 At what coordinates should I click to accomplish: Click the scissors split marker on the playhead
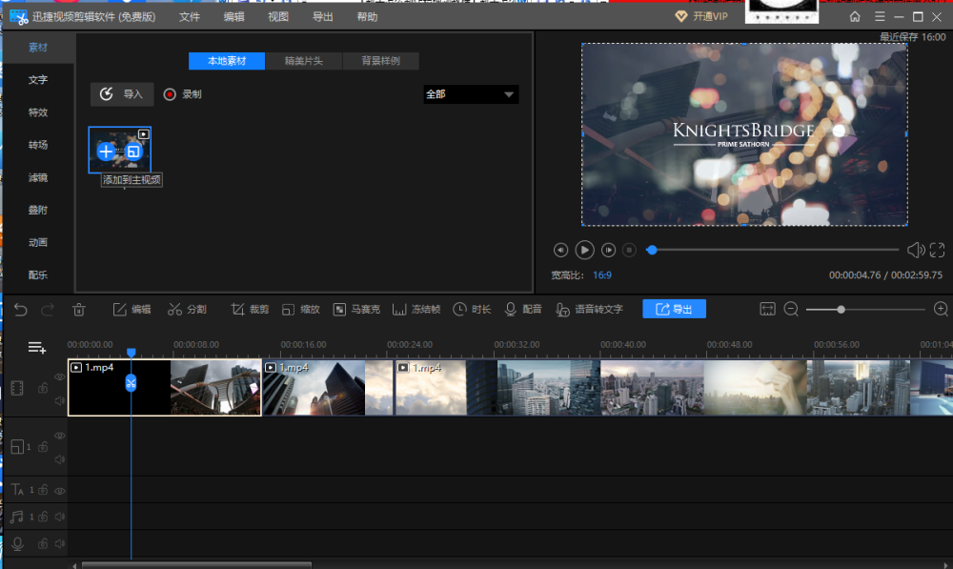coord(131,383)
